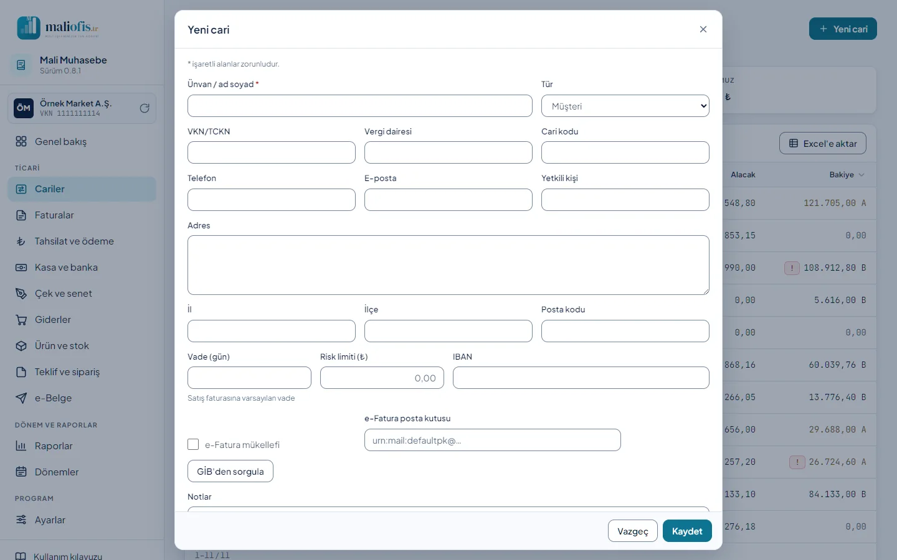Click into the Adres text area

coord(448,265)
